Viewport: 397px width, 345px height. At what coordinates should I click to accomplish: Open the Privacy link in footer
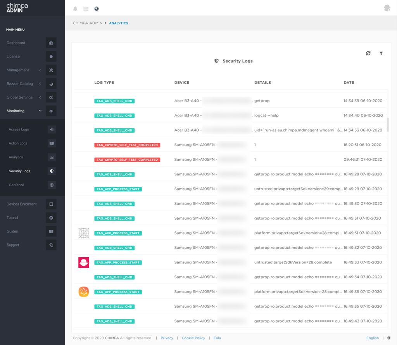click(x=167, y=338)
